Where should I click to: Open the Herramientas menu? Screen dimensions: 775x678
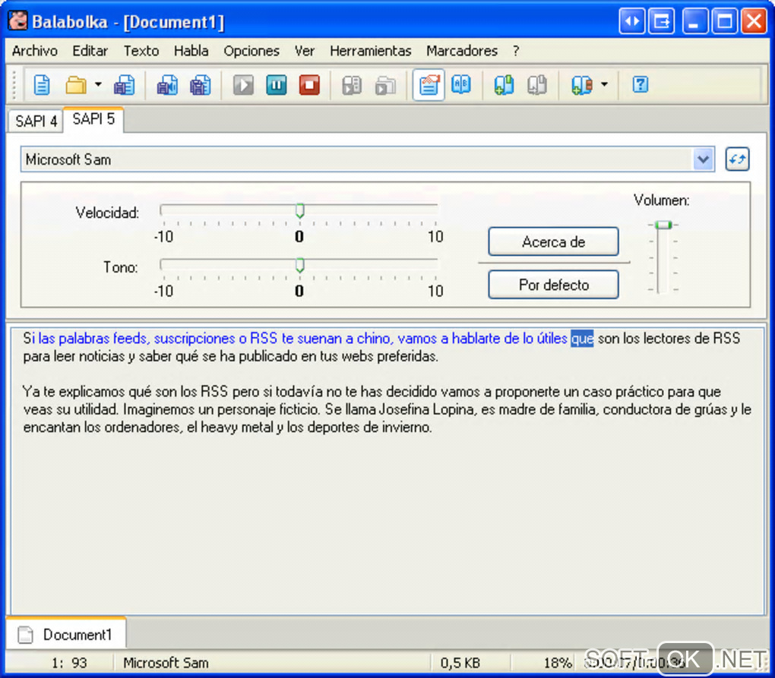pyautogui.click(x=371, y=51)
